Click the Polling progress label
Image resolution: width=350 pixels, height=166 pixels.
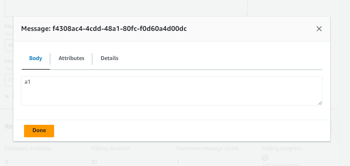281,148
